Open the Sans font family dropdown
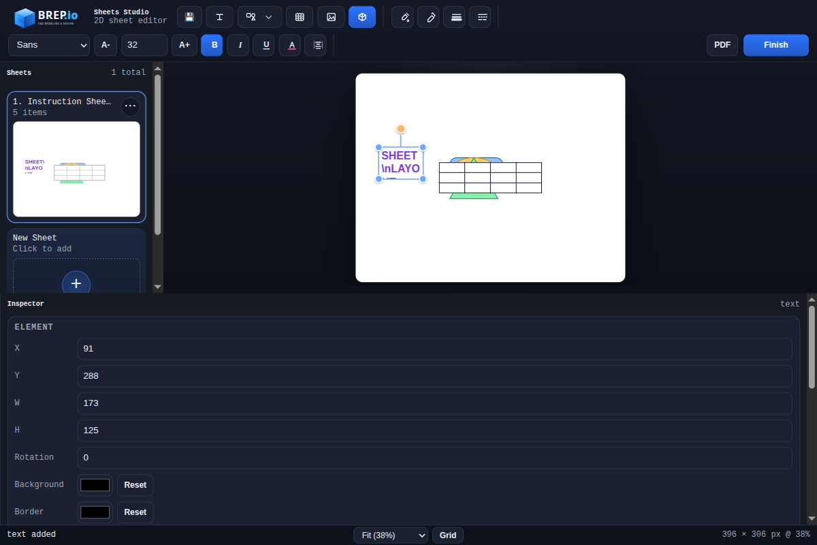 pyautogui.click(x=49, y=45)
